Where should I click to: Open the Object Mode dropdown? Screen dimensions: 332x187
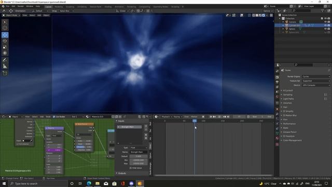[x=11, y=15]
